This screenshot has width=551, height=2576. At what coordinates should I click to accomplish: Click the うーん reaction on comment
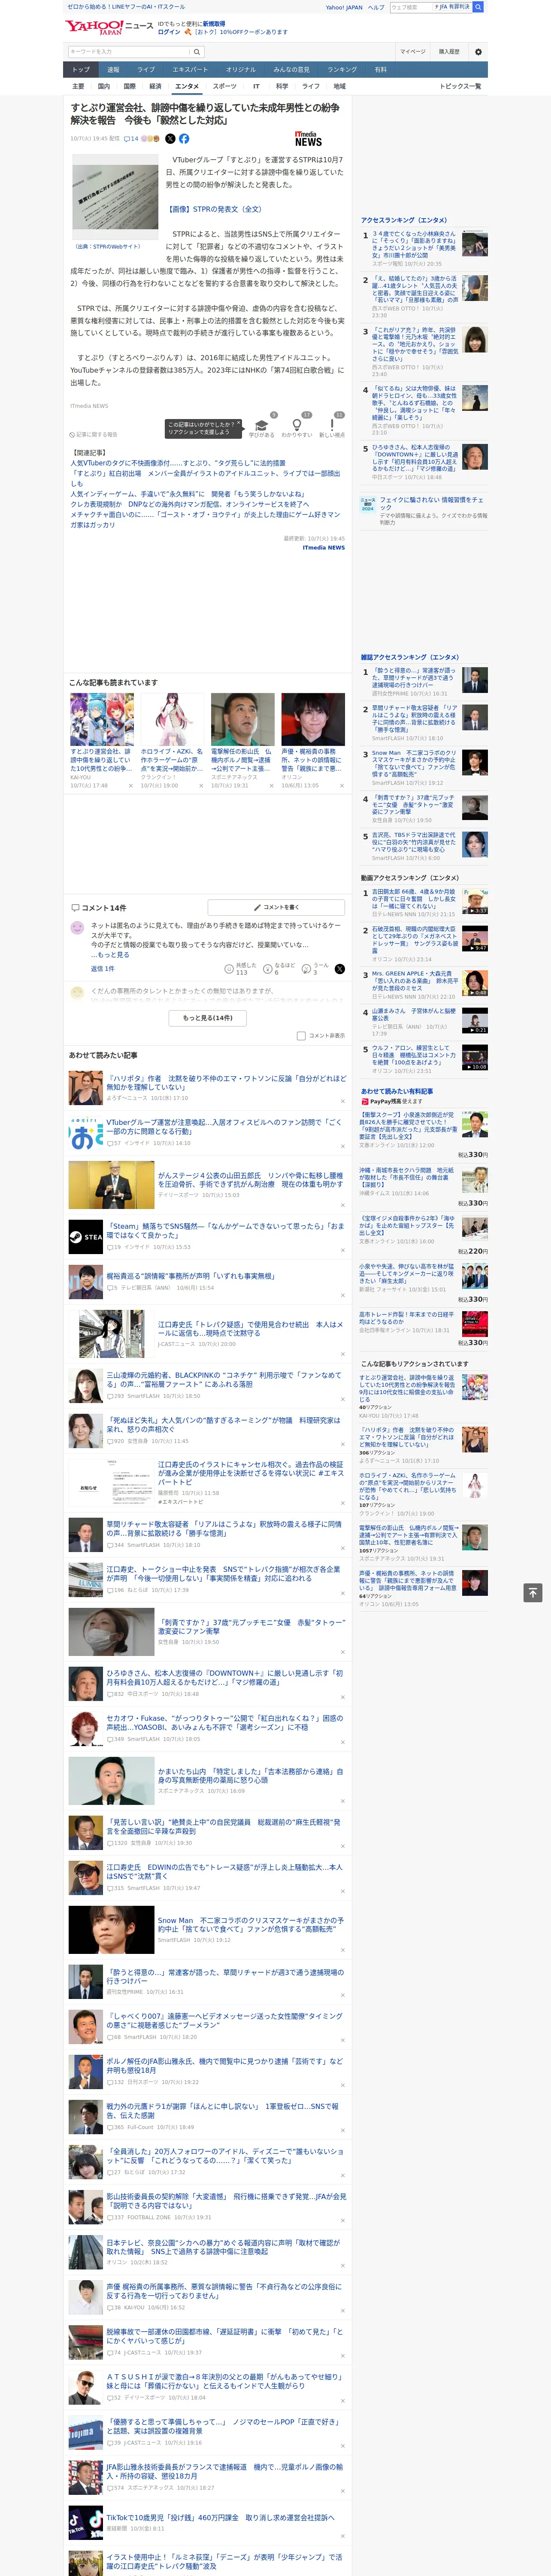click(x=307, y=969)
